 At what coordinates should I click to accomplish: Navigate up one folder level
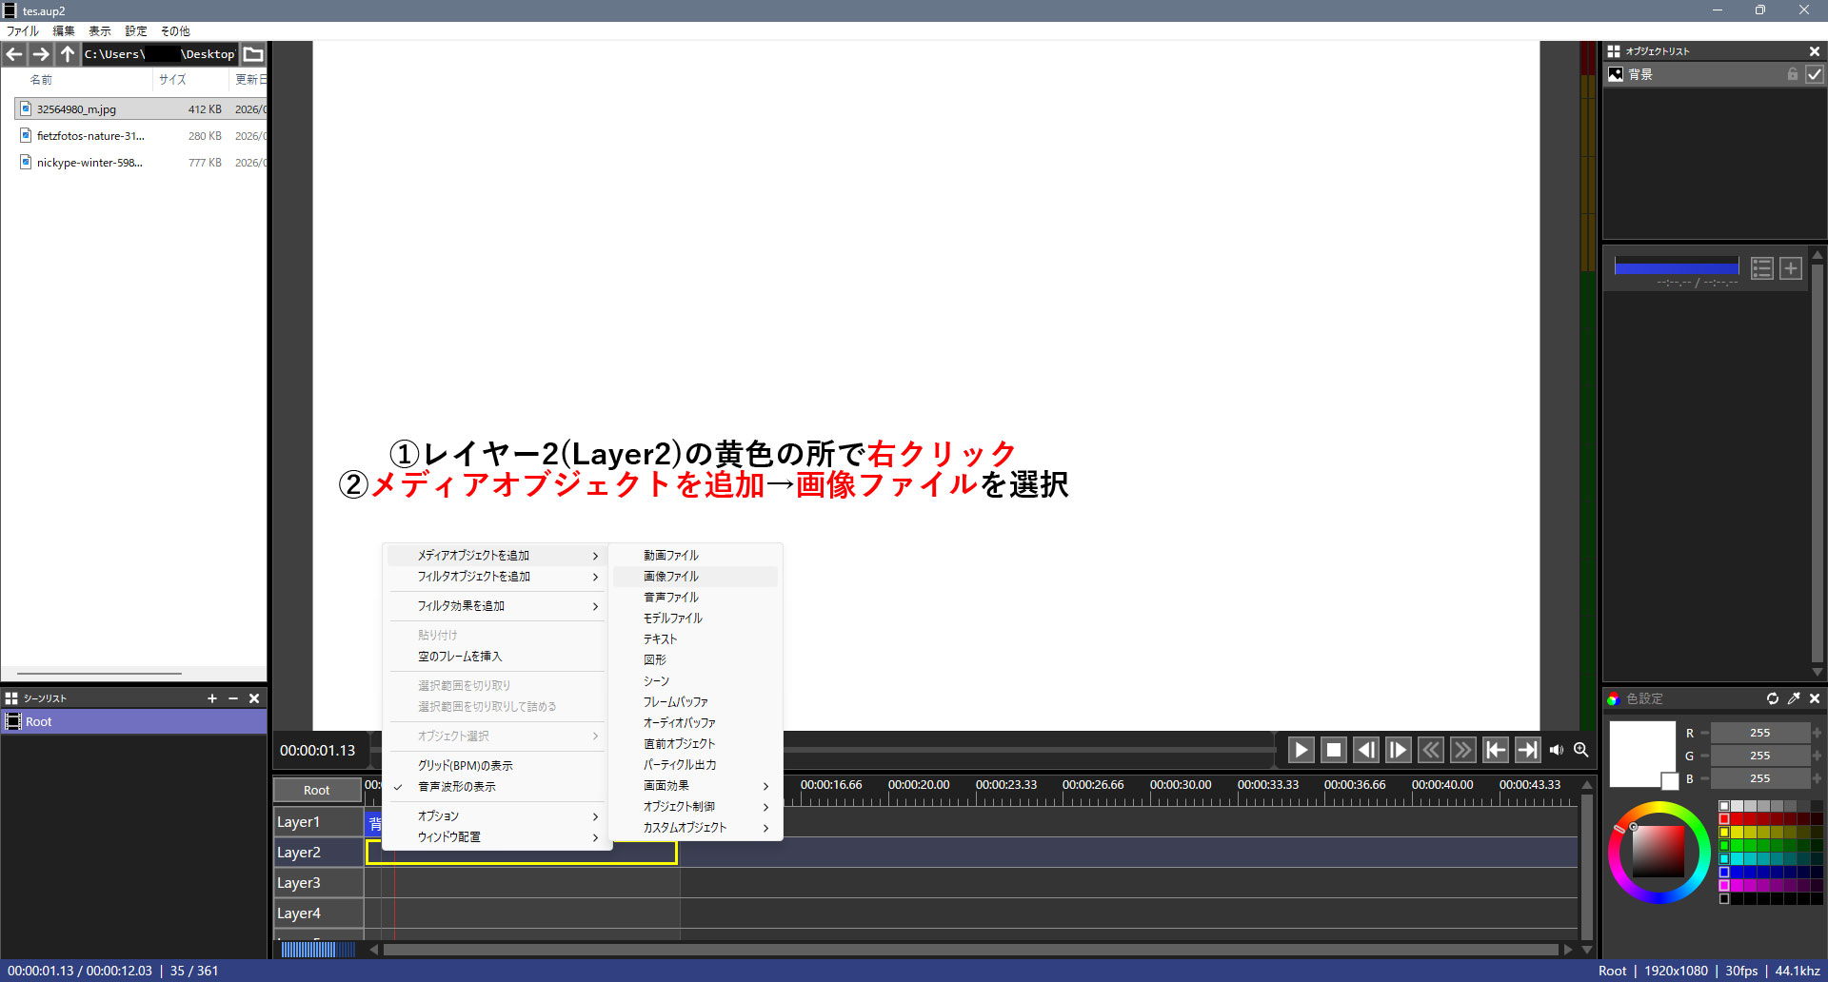coord(67,54)
